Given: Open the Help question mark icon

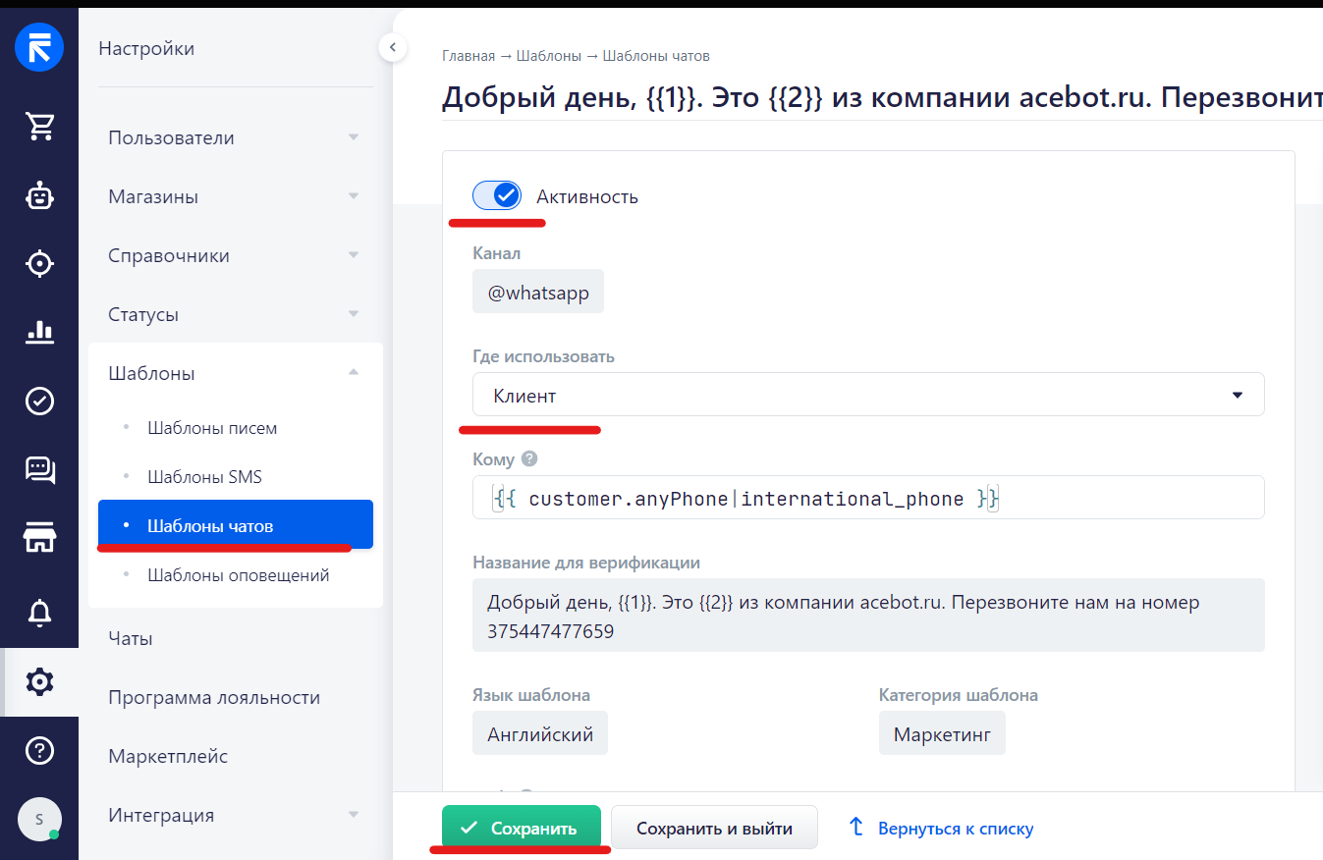Looking at the screenshot, I should pos(39,751).
